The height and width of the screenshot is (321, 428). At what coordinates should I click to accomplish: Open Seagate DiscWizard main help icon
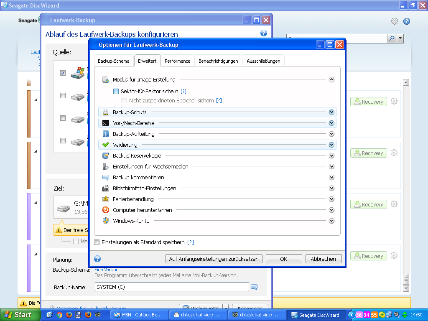407,21
